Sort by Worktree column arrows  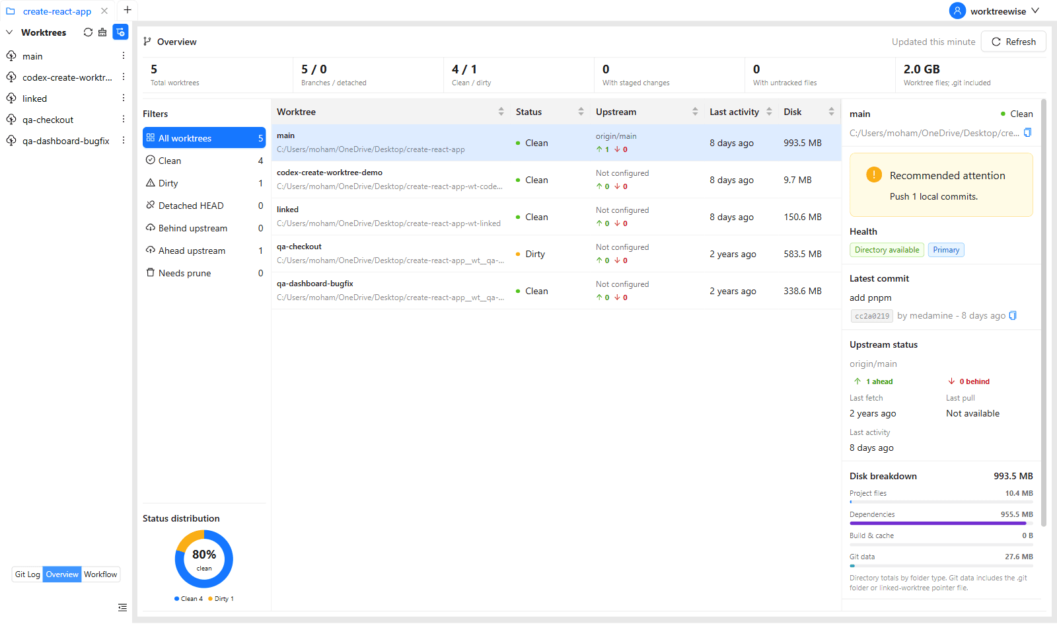(x=501, y=112)
